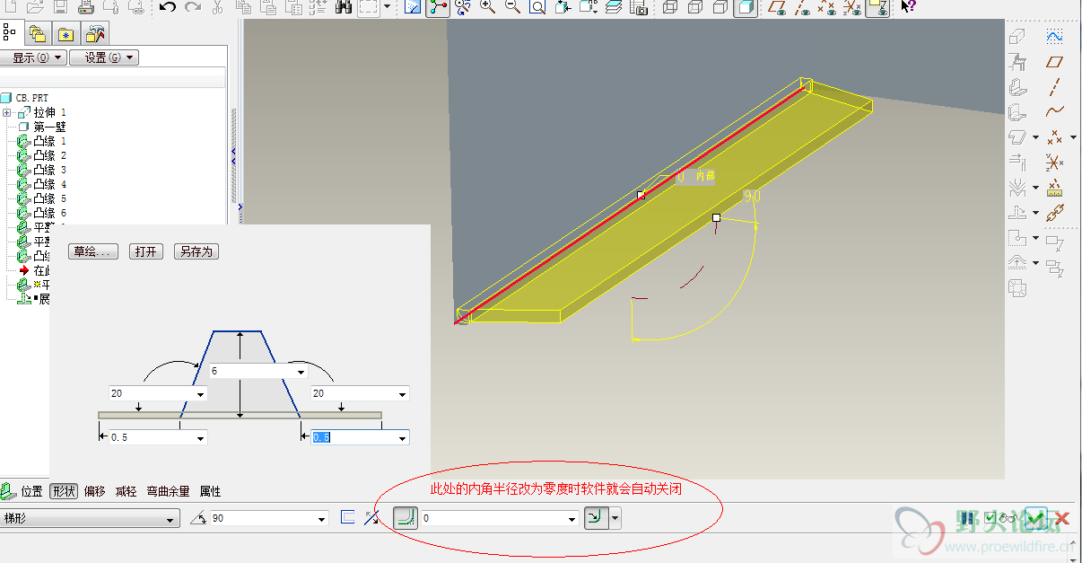Toggle the material thickness side icon
The height and width of the screenshot is (563, 1082).
(x=348, y=518)
